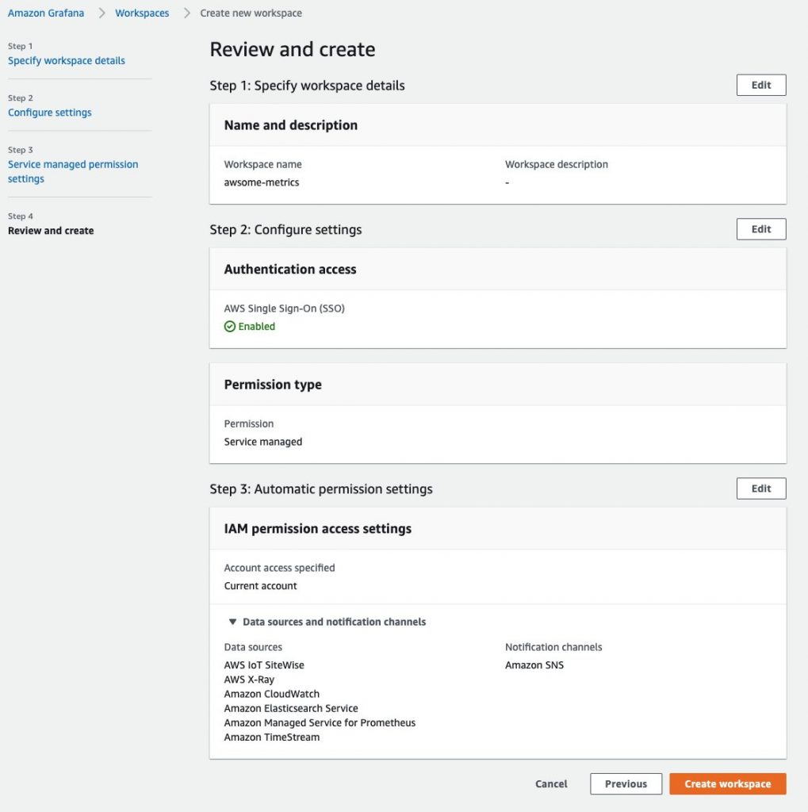Click Amazon Managed Service for Prometheus entry

[x=320, y=722]
